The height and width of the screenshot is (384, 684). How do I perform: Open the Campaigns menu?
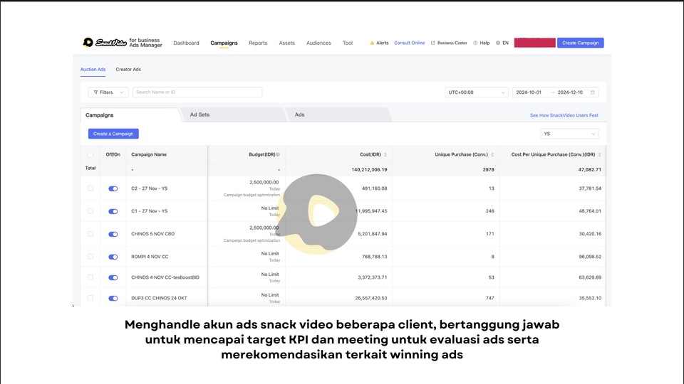pos(224,43)
